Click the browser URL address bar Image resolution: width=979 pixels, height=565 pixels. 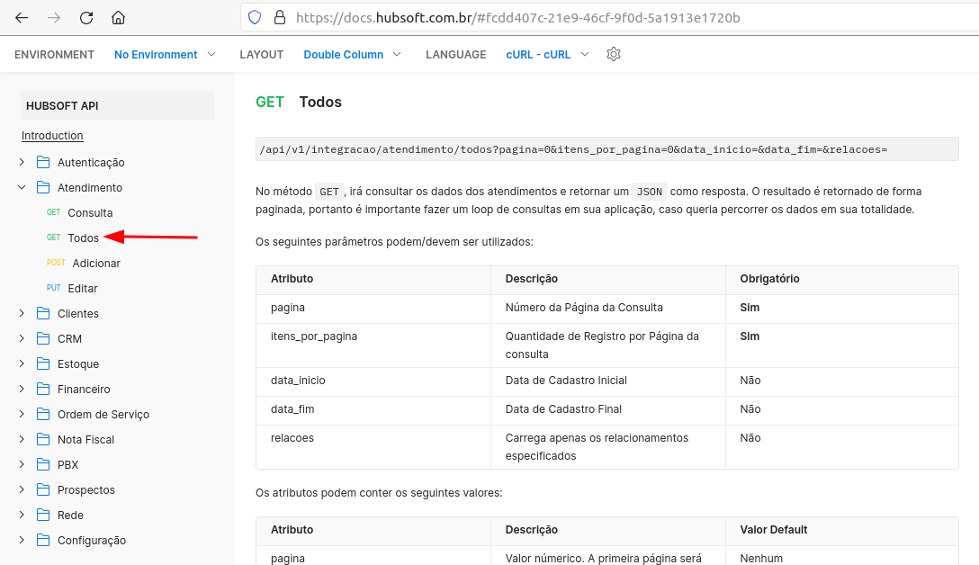pyautogui.click(x=609, y=17)
